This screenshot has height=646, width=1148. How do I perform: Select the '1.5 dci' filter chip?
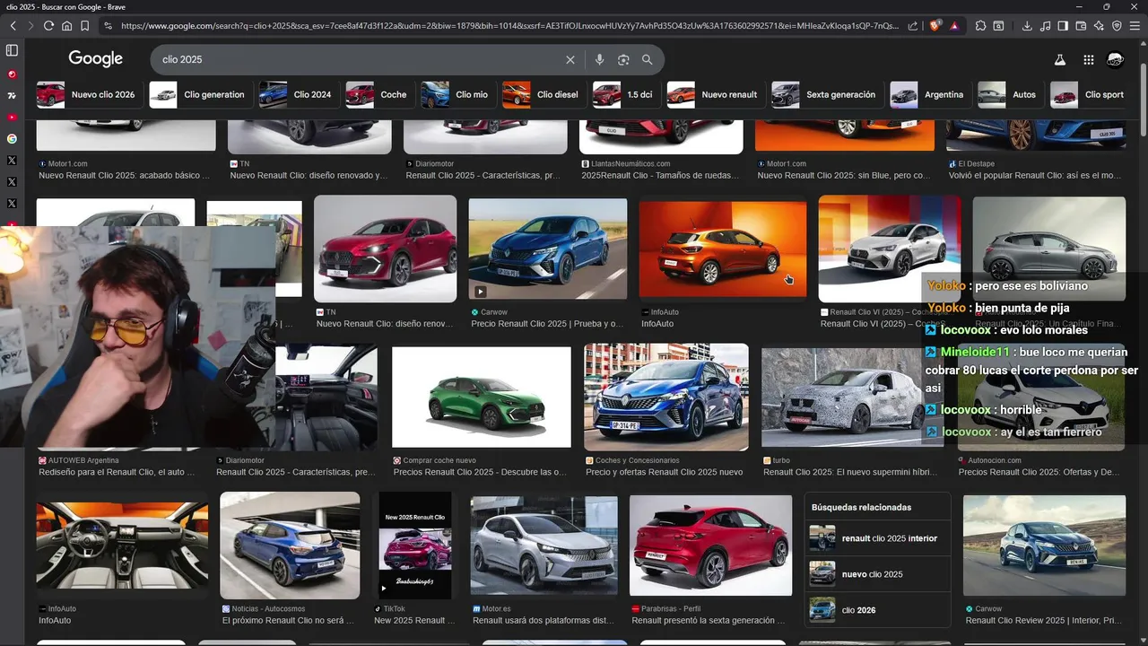click(x=625, y=94)
